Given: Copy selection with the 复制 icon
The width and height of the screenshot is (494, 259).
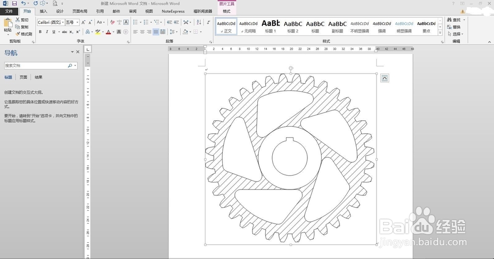Looking at the screenshot, I should 22,27.
